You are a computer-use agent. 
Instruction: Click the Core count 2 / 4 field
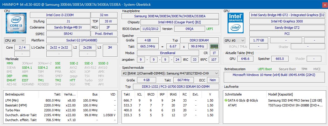coord(22,47)
